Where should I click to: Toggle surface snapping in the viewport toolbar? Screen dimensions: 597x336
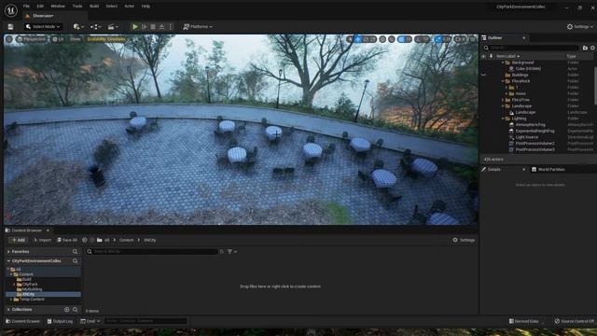(392, 39)
